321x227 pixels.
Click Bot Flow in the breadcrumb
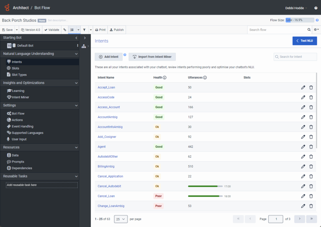tap(42, 8)
